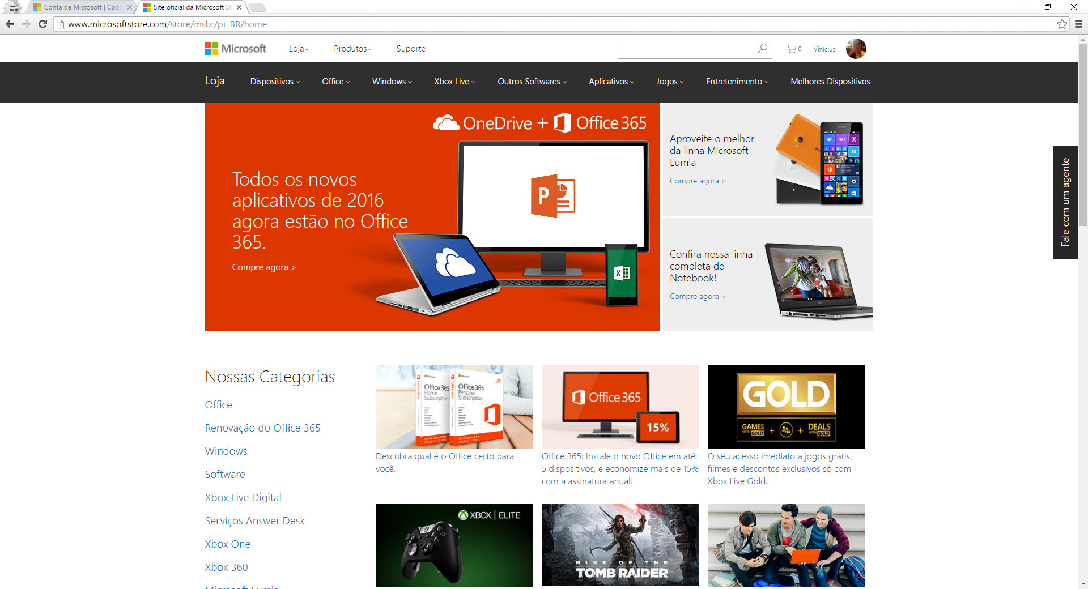
Task: Click the search magnifier icon
Action: tap(762, 49)
